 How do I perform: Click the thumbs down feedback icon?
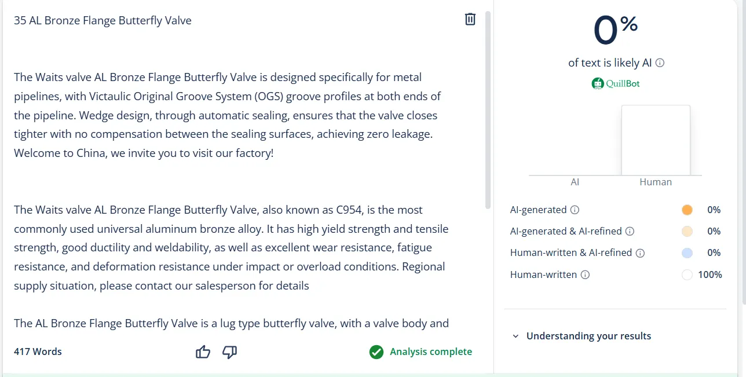(230, 352)
